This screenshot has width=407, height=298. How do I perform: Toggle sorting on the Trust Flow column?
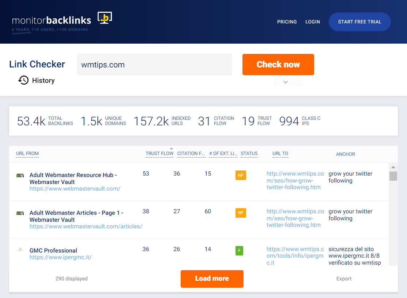(x=159, y=154)
